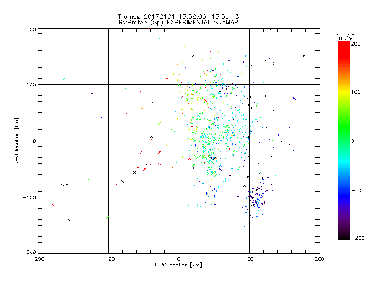Click the E-W axis tick label "100"

249,259
